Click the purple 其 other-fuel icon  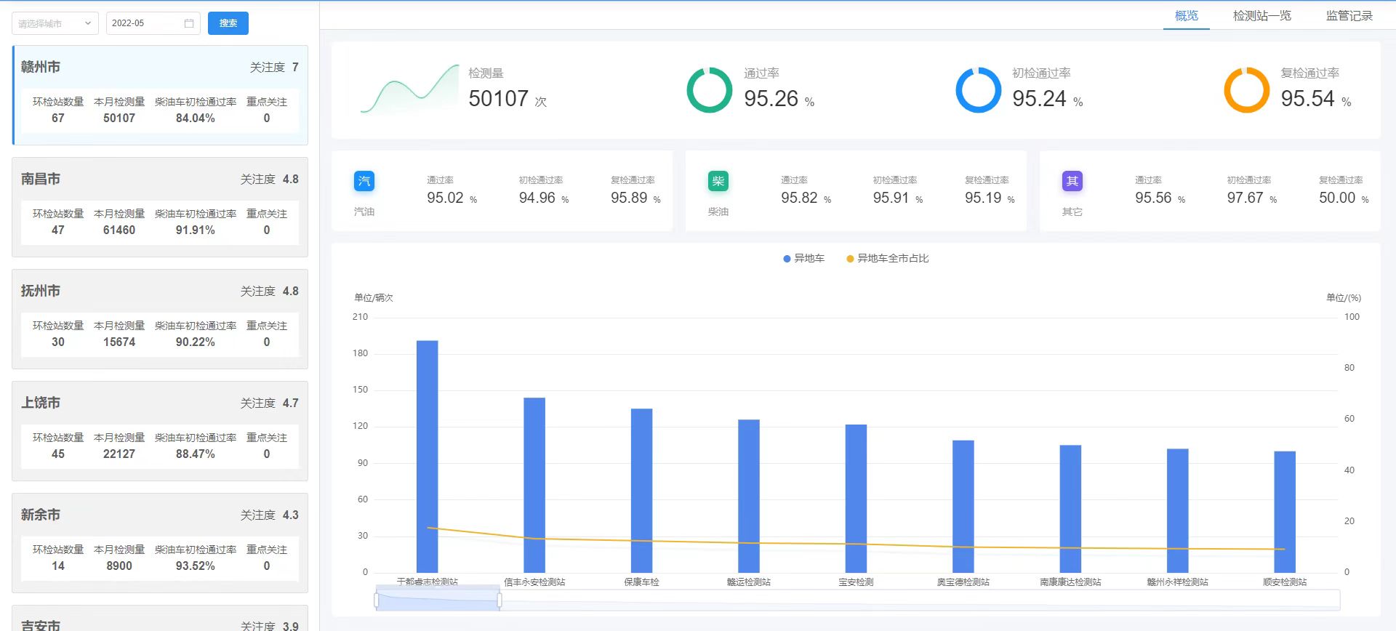pyautogui.click(x=1072, y=181)
